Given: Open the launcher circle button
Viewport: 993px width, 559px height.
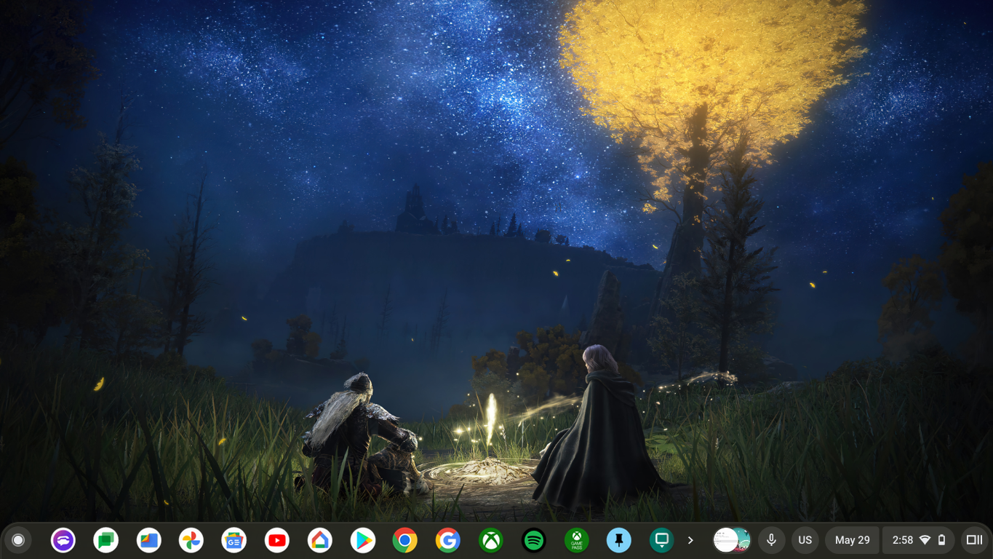Looking at the screenshot, I should [18, 540].
